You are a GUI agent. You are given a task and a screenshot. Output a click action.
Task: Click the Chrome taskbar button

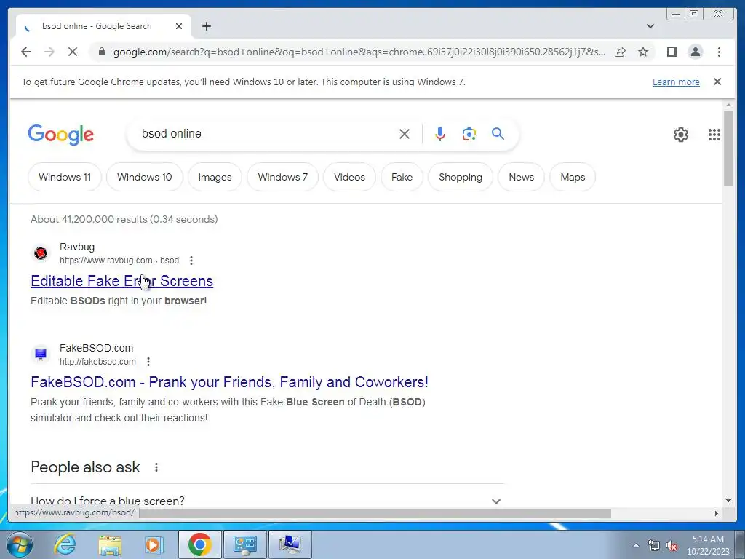point(199,544)
